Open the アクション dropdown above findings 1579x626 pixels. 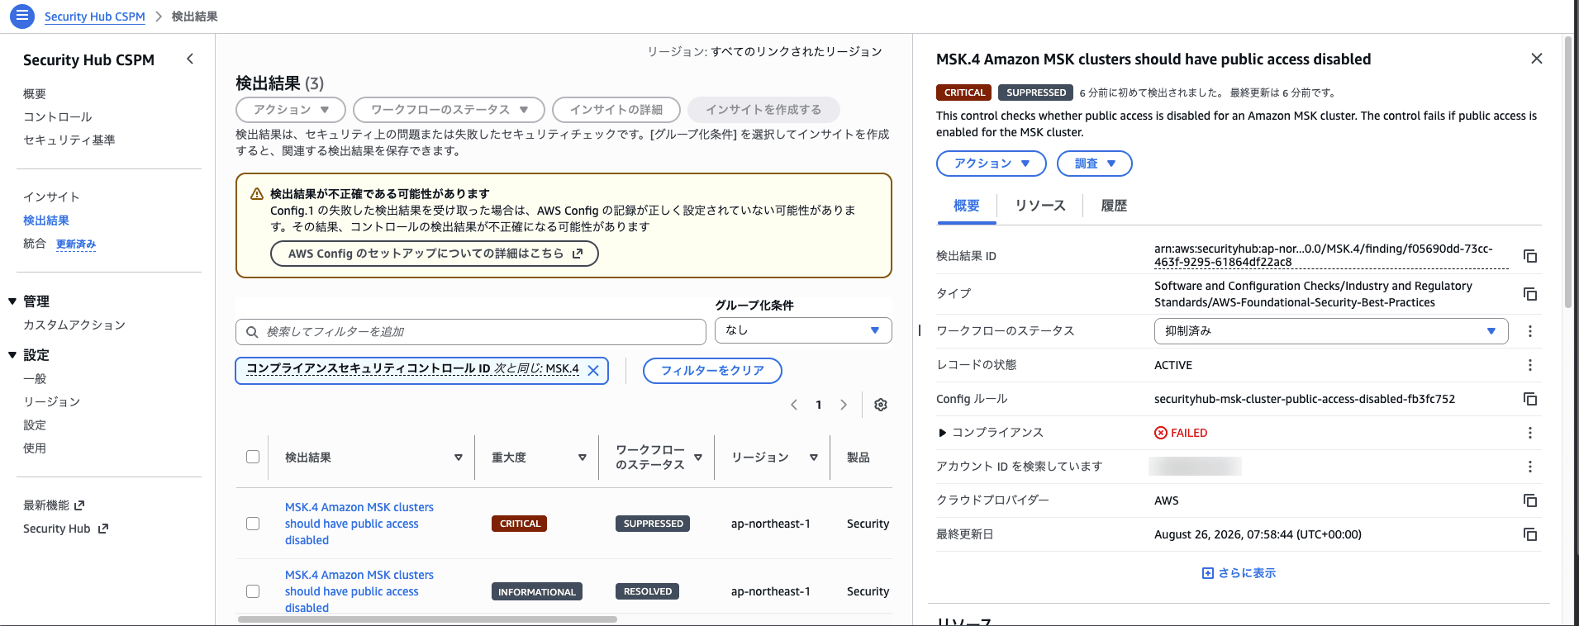tap(291, 110)
